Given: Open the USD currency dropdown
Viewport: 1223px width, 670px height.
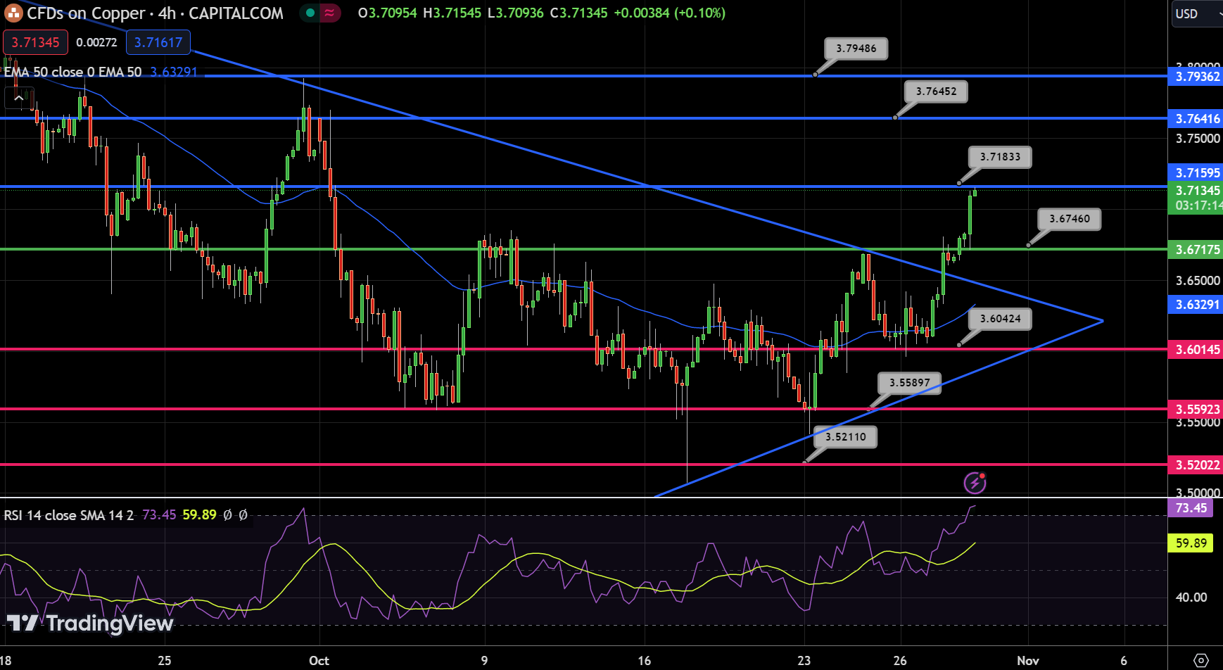Looking at the screenshot, I should [x=1196, y=13].
